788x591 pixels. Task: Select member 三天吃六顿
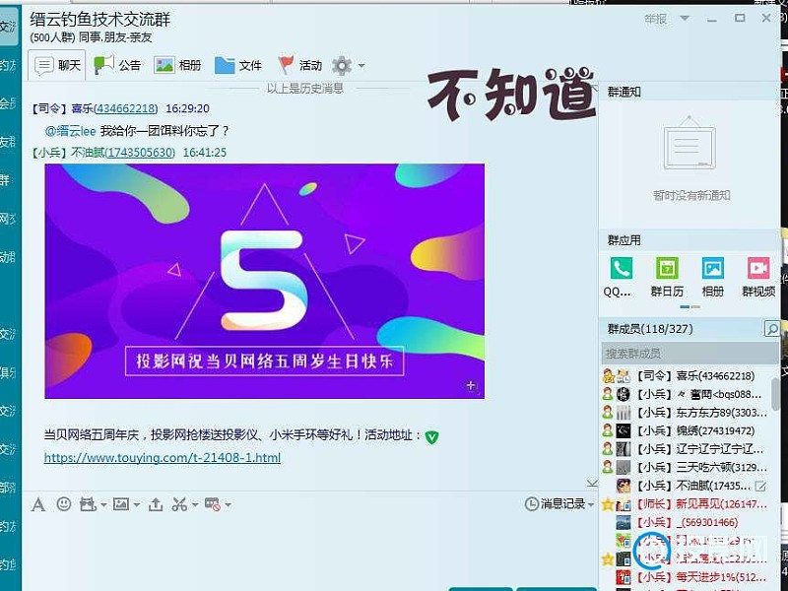pos(686,467)
